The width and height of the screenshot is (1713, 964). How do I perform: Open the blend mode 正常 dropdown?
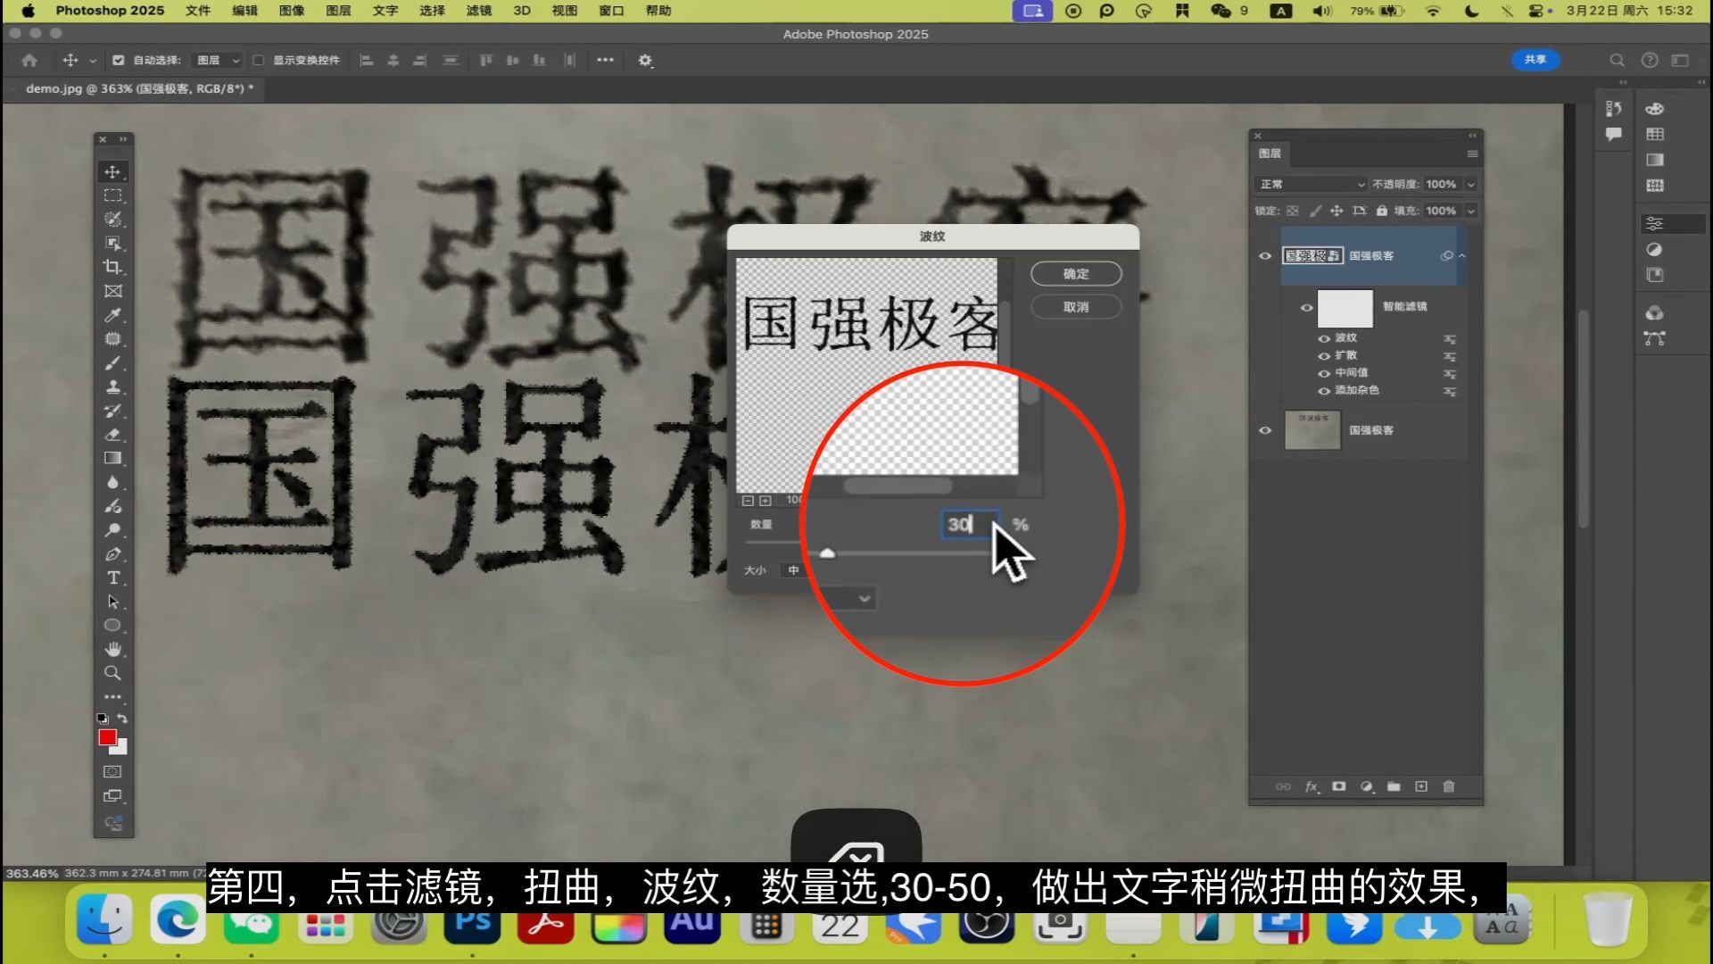pos(1310,184)
